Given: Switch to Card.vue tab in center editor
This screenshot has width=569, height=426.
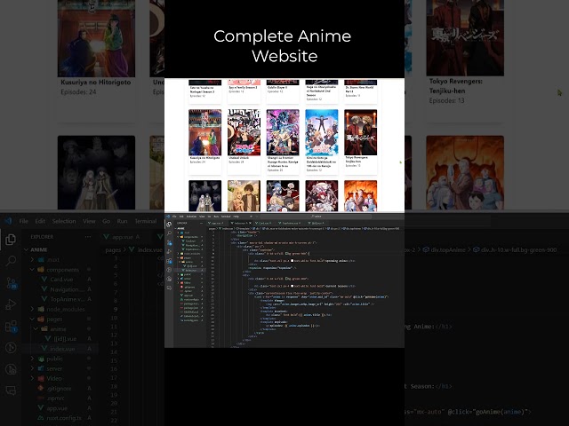Looking at the screenshot, I should [263, 223].
